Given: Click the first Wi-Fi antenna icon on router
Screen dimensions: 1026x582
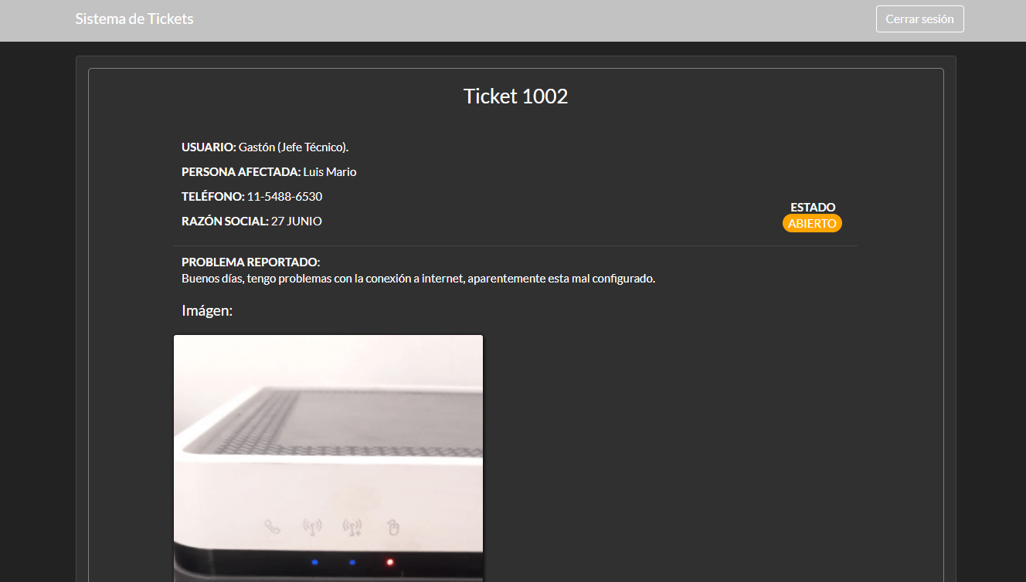Looking at the screenshot, I should [x=312, y=527].
